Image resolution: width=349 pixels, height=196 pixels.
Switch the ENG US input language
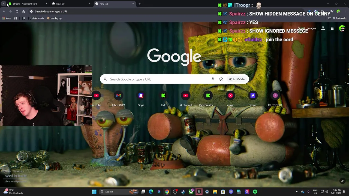(x=315, y=192)
